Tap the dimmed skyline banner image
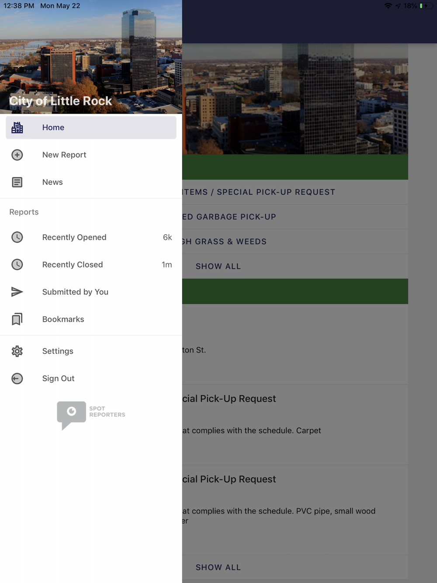This screenshot has width=437, height=583. (x=295, y=99)
